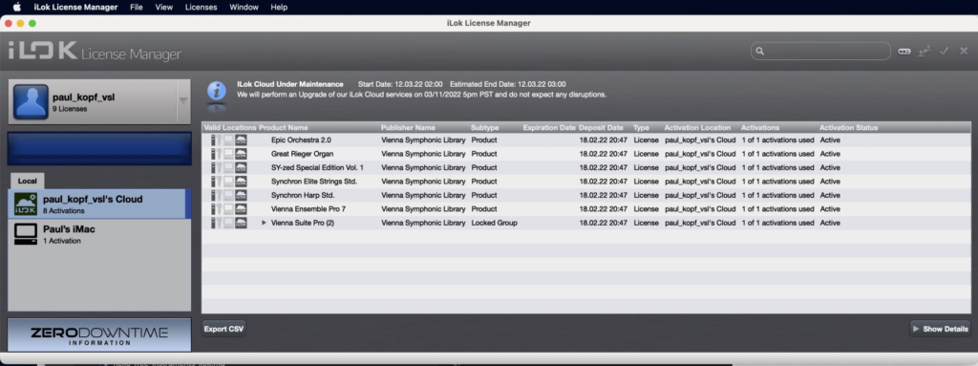Open the Help menu
978x366 pixels.
280,8
